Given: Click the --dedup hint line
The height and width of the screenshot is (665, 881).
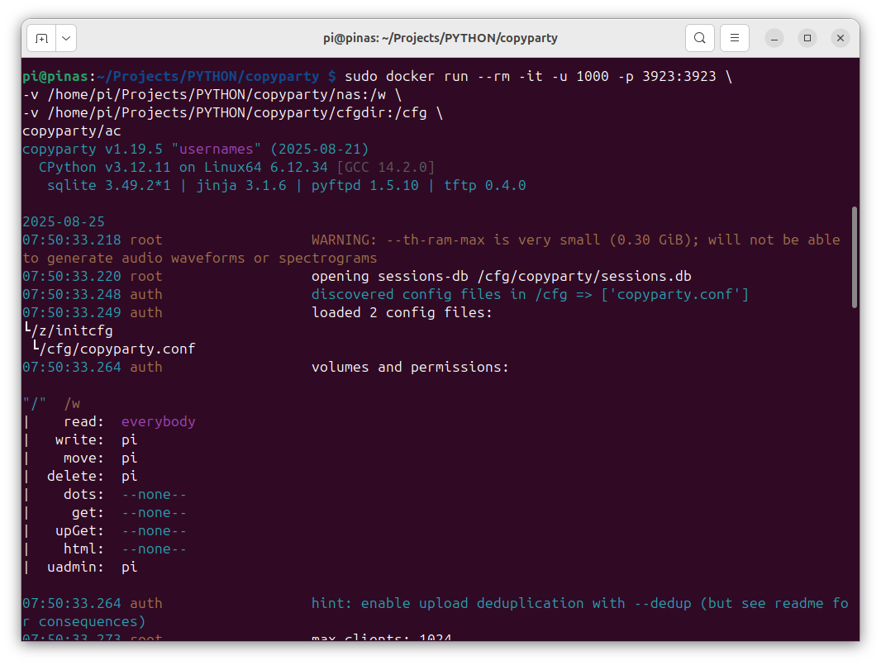Looking at the screenshot, I should click(579, 603).
